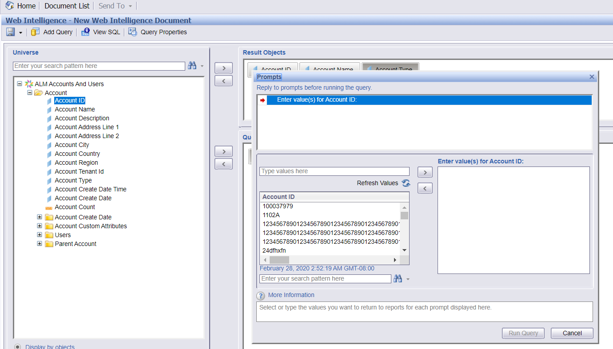This screenshot has width=613, height=349.
Task: Click the values list scroll down arrow
Action: [x=404, y=250]
